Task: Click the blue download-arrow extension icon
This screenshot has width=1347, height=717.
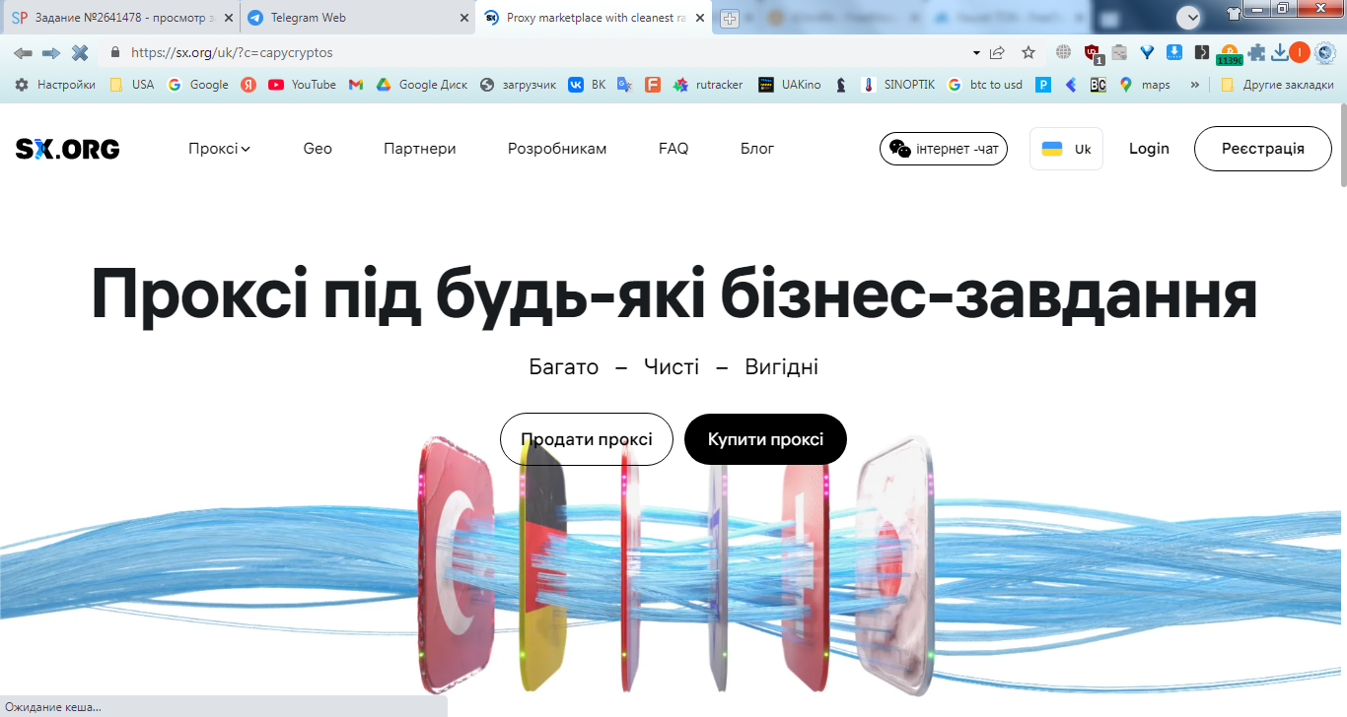Action: (x=1174, y=52)
